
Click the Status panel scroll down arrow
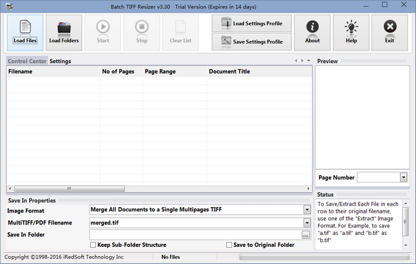[x=406, y=245]
